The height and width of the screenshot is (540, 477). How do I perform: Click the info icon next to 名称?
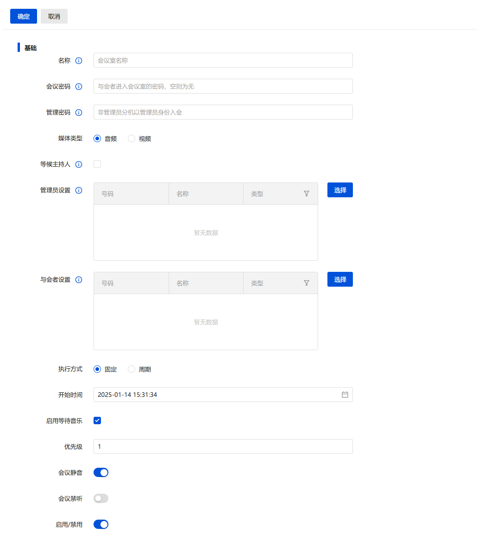tap(79, 61)
